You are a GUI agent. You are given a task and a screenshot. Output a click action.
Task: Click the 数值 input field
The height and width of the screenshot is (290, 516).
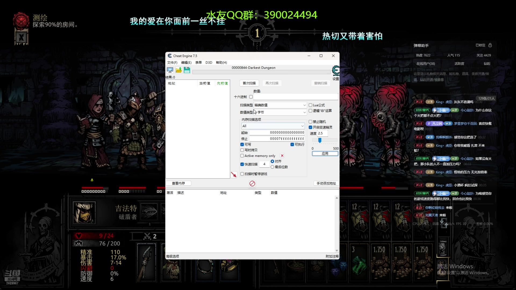click(x=296, y=97)
